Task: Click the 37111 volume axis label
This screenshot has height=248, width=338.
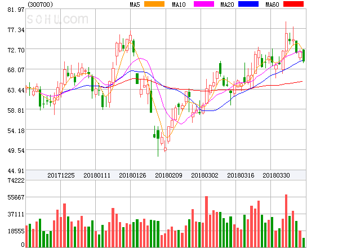Action: click(16, 214)
